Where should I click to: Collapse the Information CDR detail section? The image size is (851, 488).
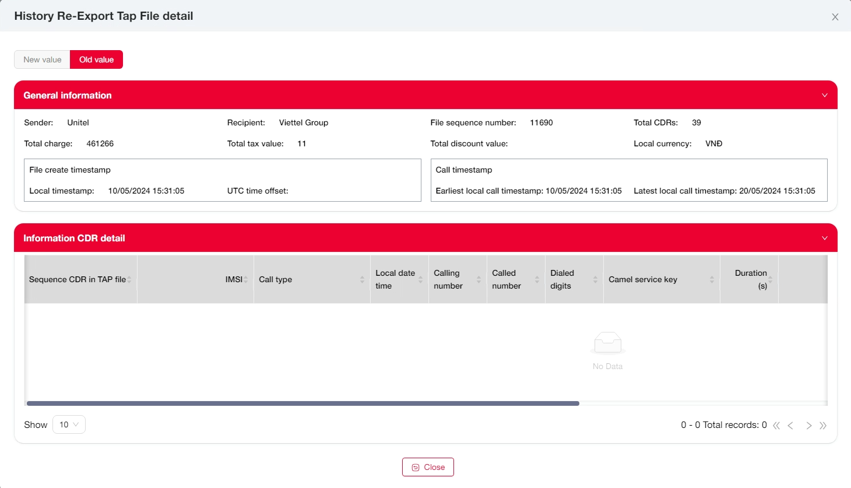click(824, 238)
